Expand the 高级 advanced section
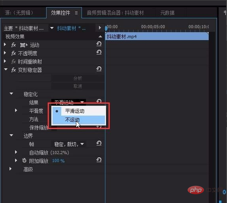 (x=10, y=169)
